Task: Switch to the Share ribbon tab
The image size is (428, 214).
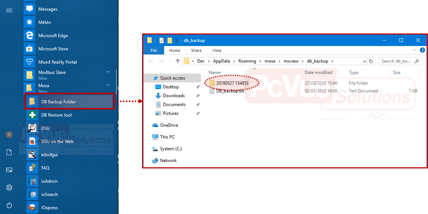Action: (x=196, y=50)
